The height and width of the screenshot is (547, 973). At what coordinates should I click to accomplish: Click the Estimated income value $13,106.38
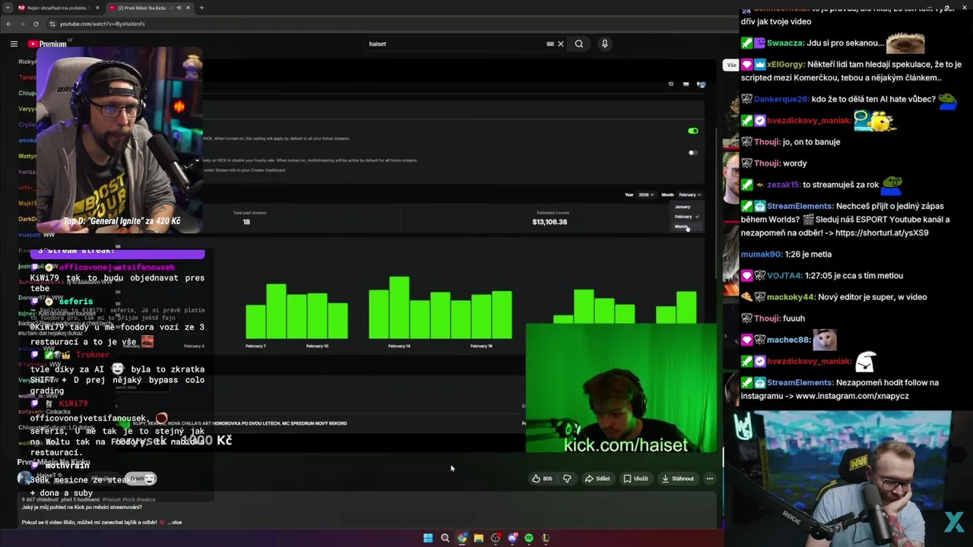[x=550, y=222]
